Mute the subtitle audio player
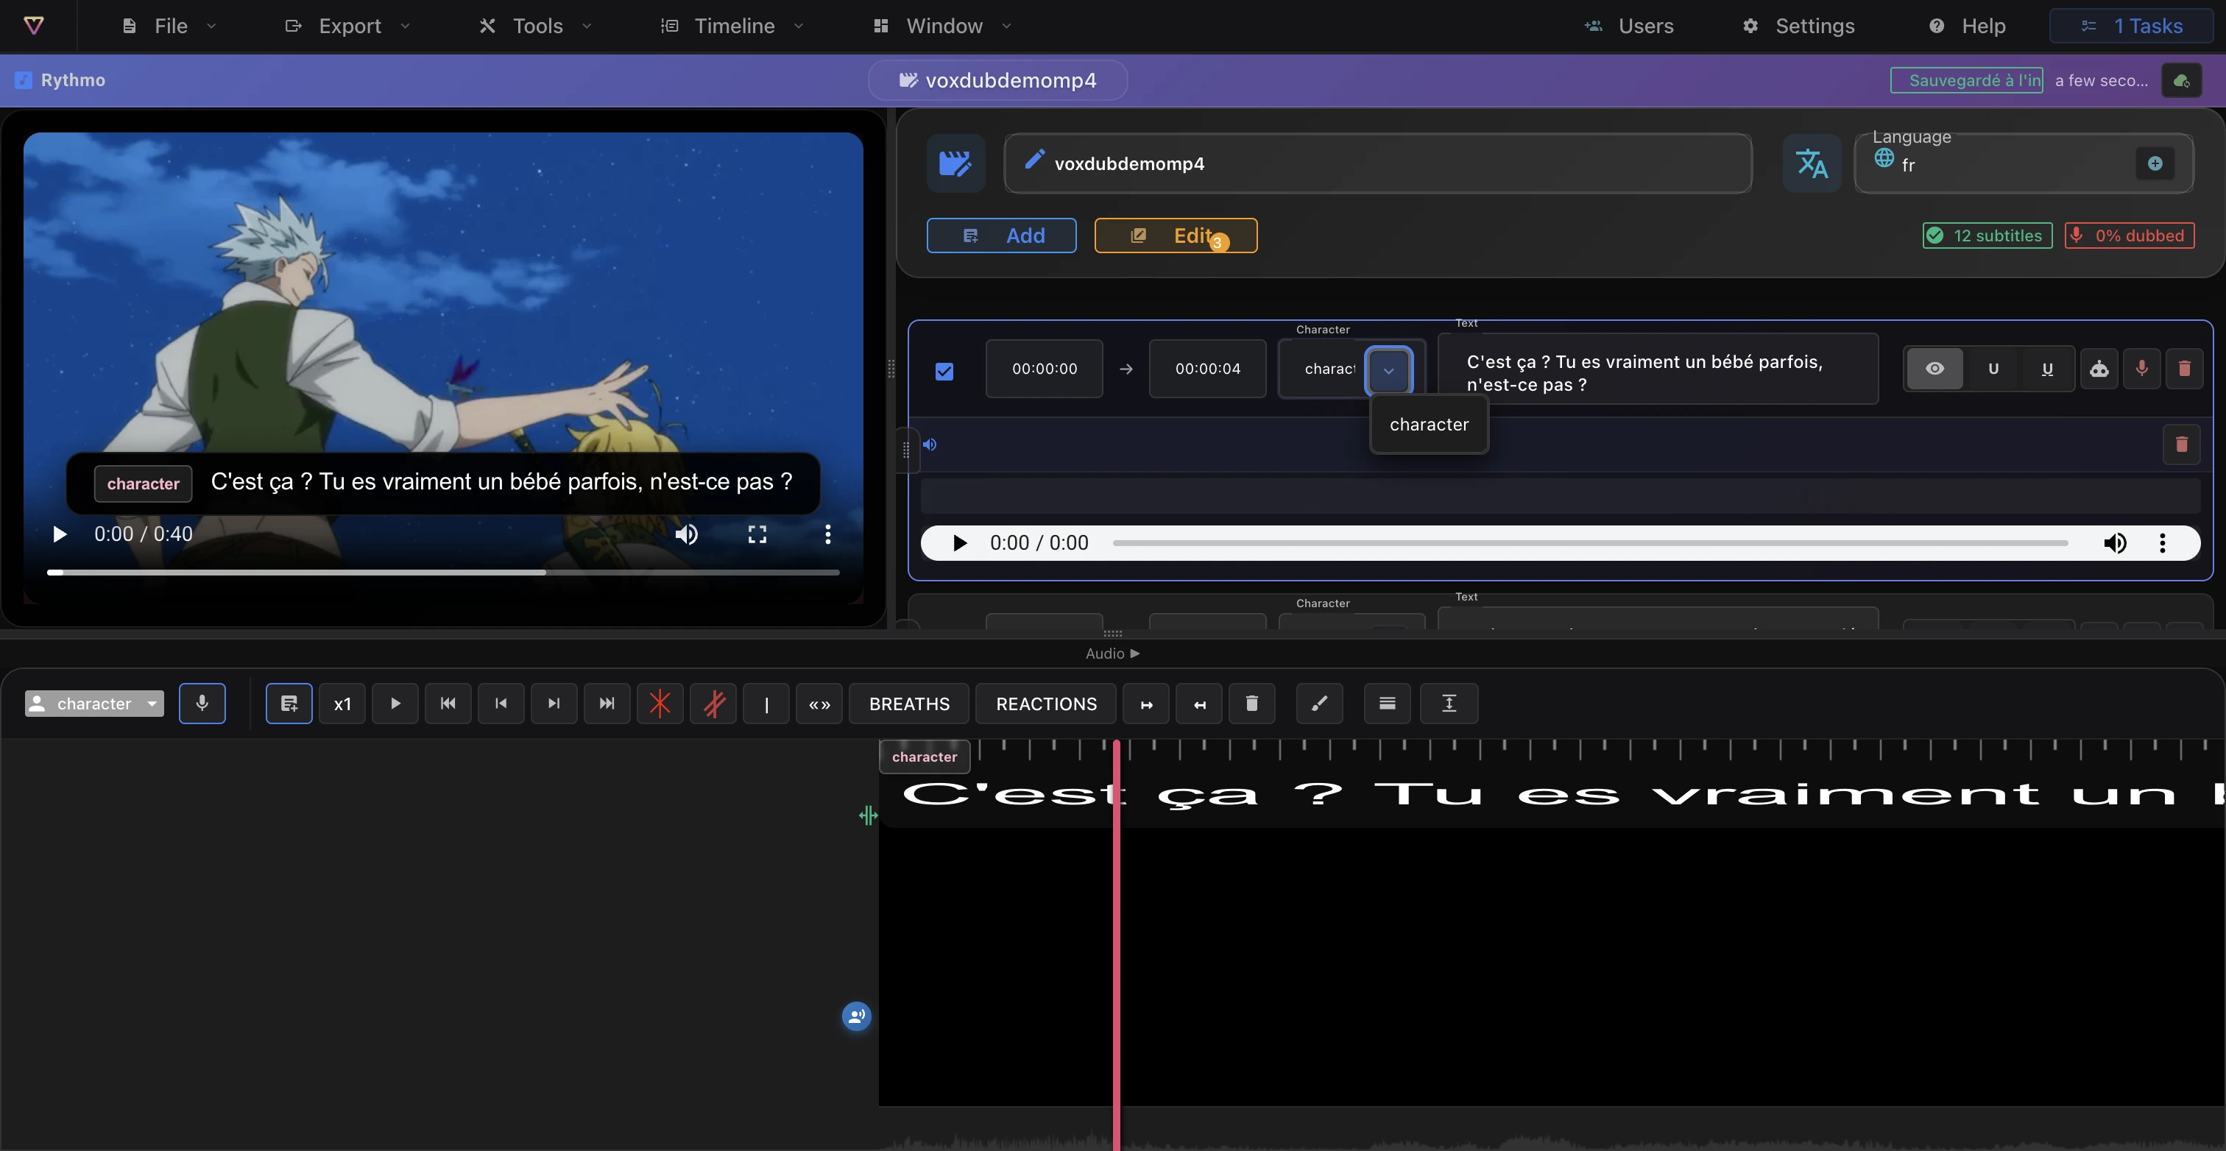 (x=2116, y=542)
